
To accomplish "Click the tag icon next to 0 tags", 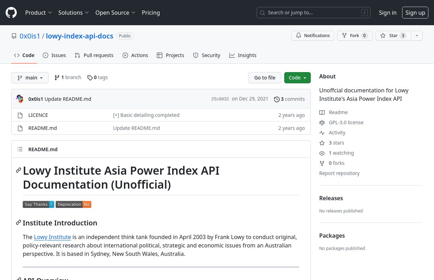I will tap(90, 78).
